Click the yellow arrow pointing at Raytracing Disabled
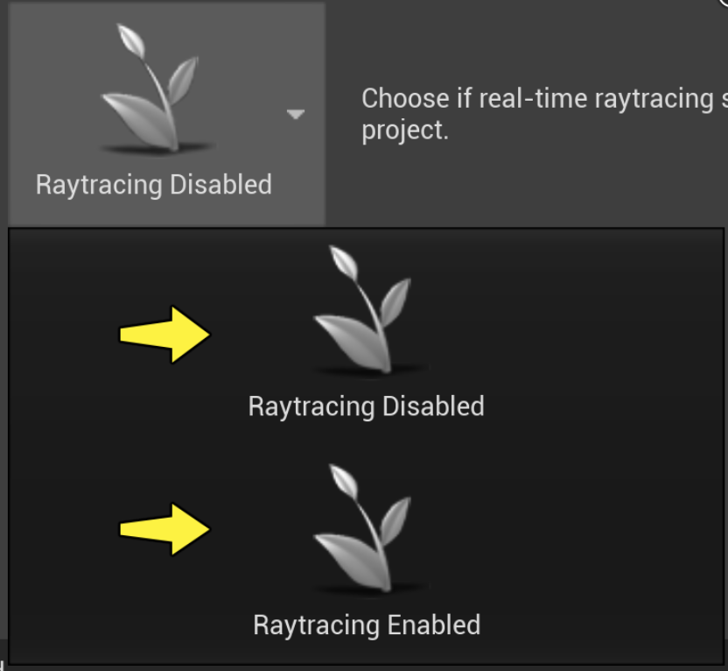Screen dimensions: 728x671 pos(164,335)
